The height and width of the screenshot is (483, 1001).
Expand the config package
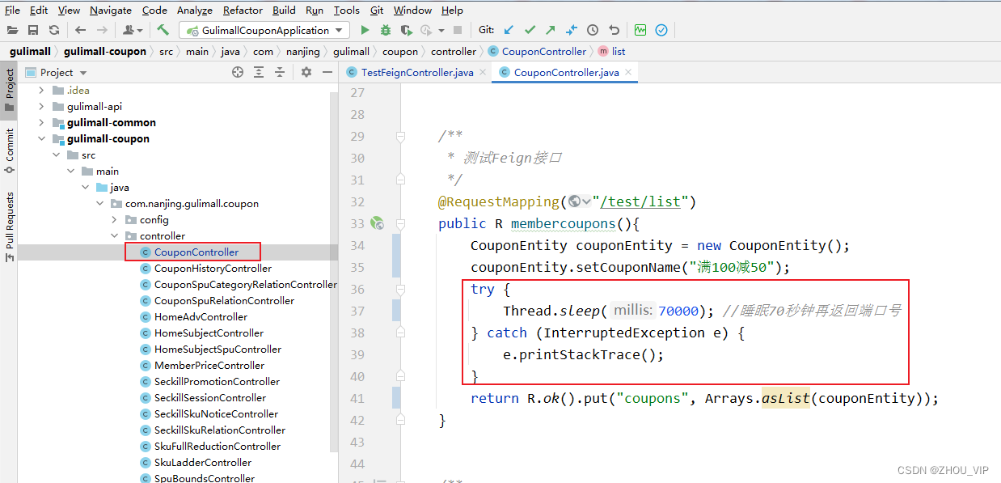click(x=114, y=219)
